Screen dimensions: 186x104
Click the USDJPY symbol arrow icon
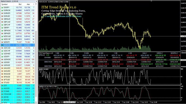(2, 57)
